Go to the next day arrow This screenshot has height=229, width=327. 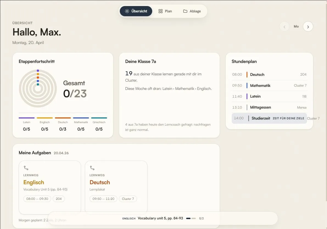308,26
